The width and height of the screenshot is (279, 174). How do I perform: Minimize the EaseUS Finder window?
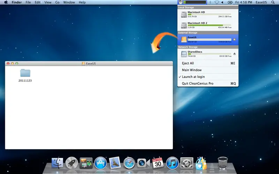[13, 63]
